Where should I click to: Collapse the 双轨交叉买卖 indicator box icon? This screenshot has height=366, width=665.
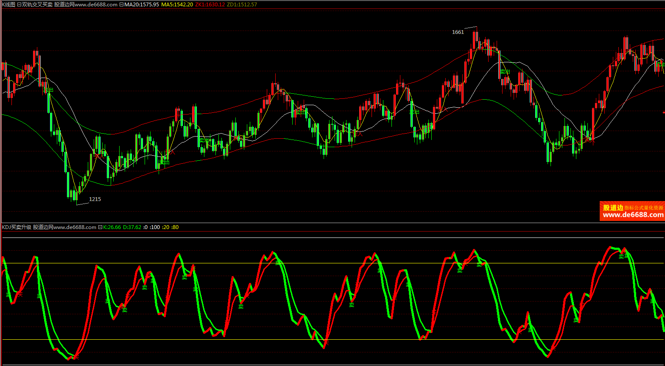pyautogui.click(x=19, y=5)
